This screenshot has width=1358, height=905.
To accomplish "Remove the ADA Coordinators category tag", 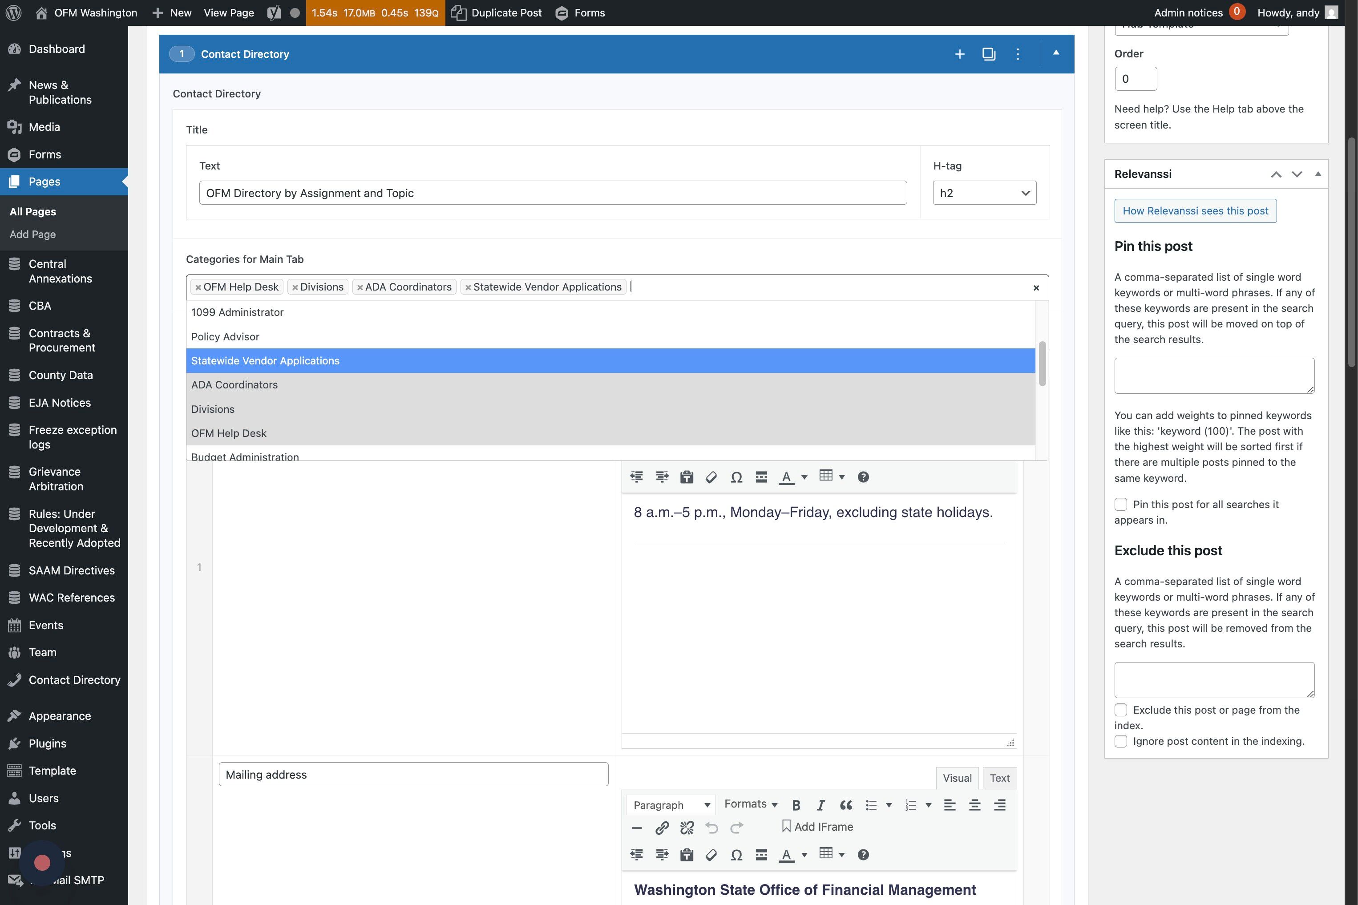I will (360, 287).
